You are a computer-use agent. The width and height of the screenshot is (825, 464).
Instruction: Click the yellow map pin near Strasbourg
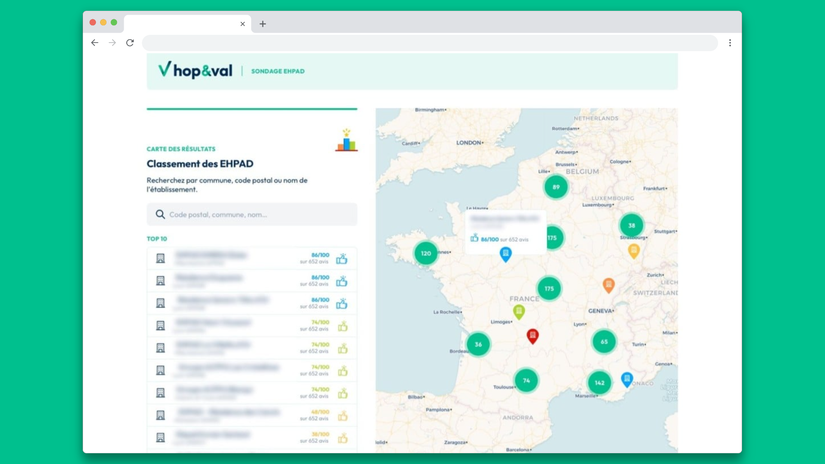633,250
